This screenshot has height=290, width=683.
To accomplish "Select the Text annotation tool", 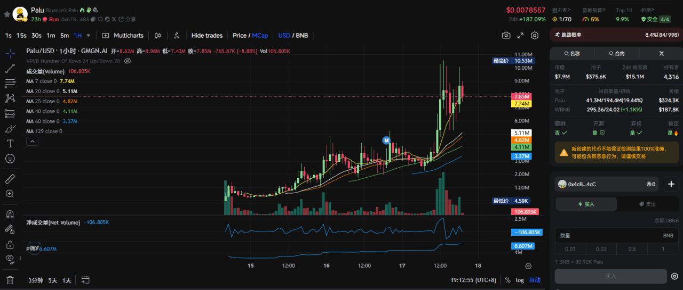I will tap(10, 144).
